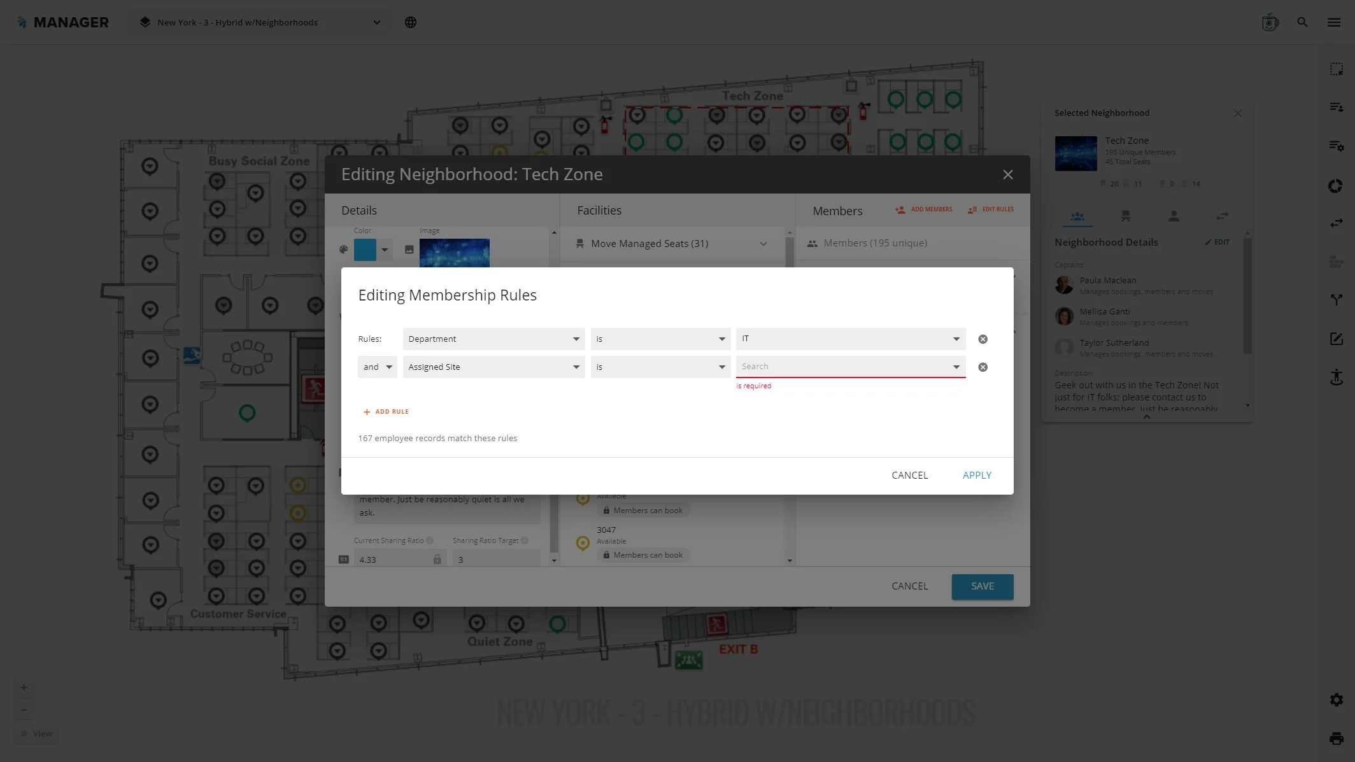Open settings gear in right sidebar
Image resolution: width=1355 pixels, height=762 pixels.
pos(1336,700)
